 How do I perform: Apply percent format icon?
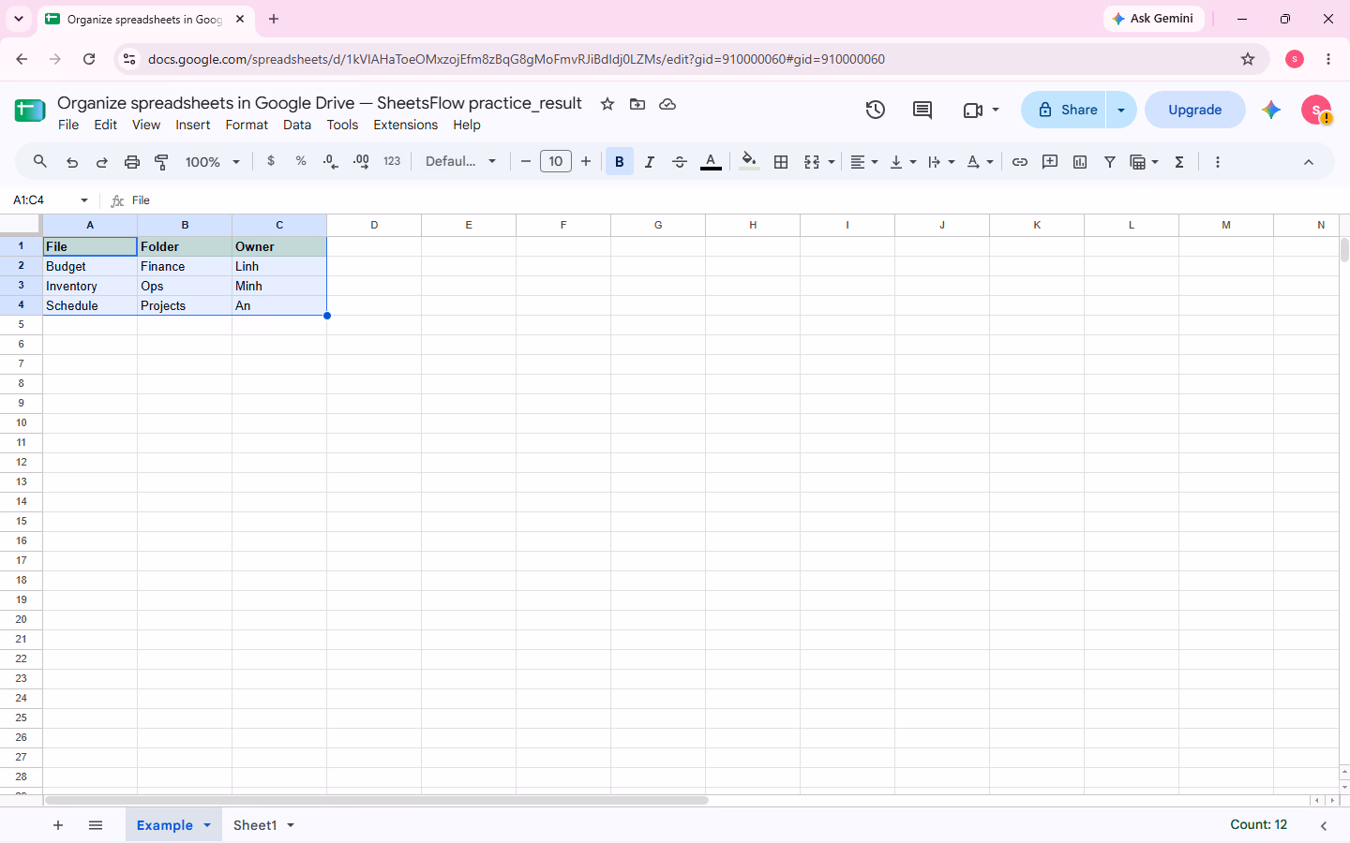pos(301,161)
